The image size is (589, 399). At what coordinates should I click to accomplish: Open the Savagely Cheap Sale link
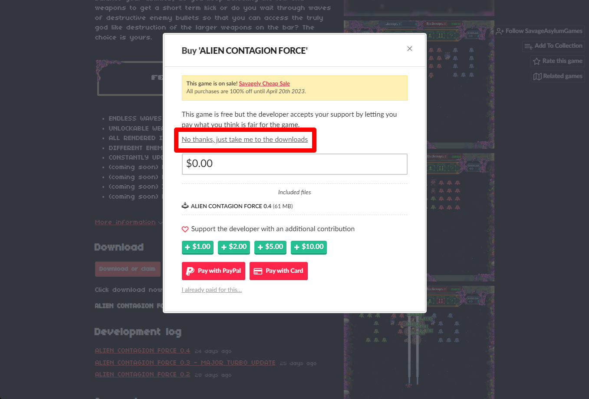point(264,84)
